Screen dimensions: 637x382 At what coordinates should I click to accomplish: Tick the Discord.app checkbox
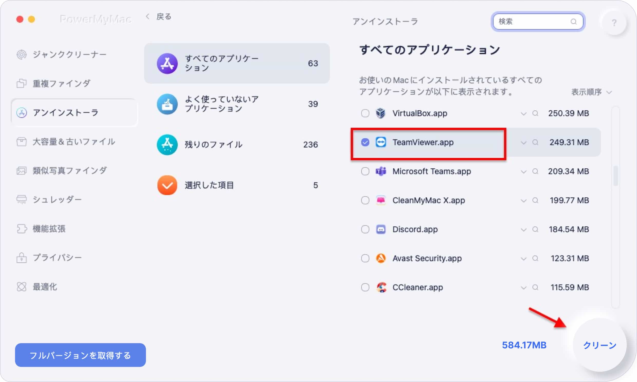click(365, 229)
